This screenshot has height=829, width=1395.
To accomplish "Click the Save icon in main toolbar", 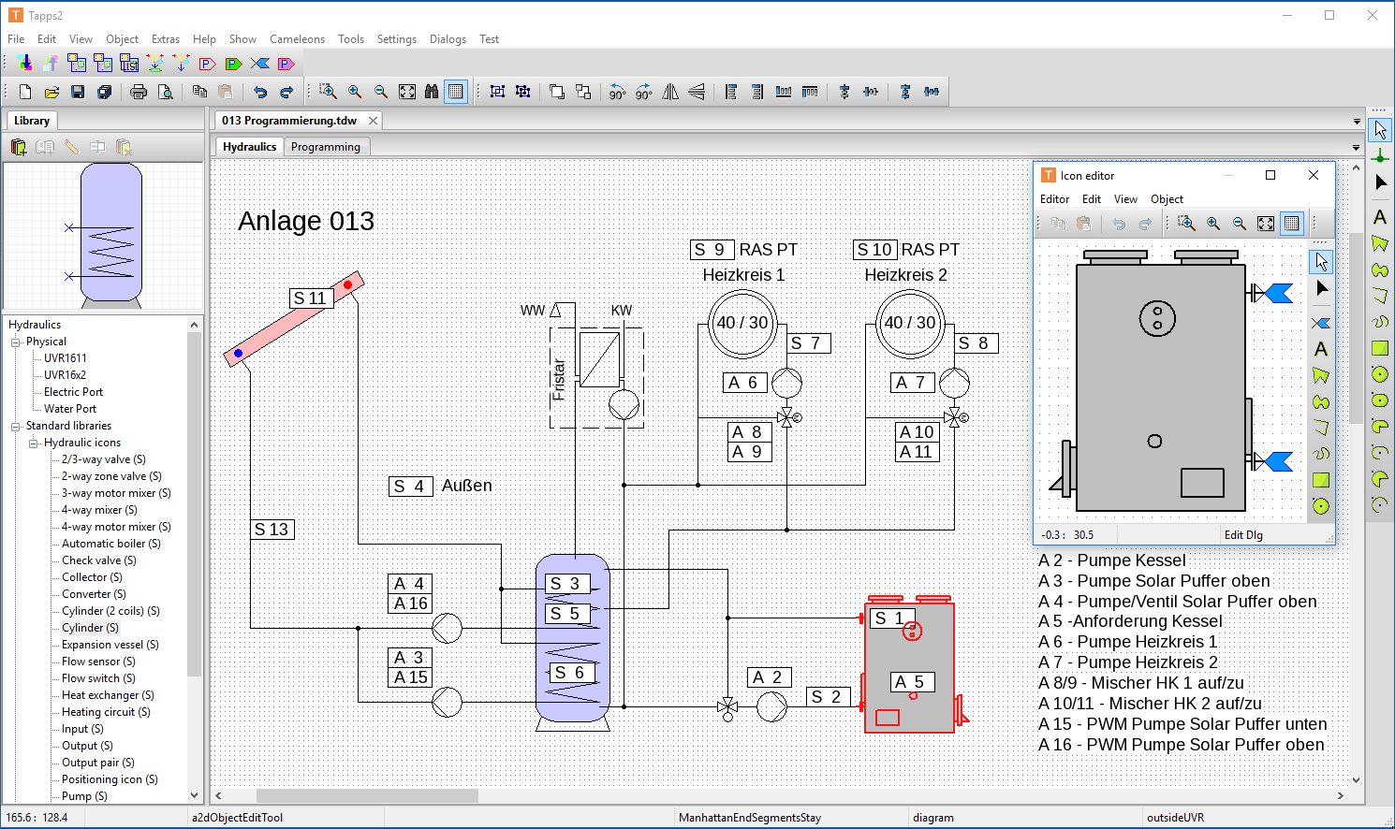I will pos(78,92).
